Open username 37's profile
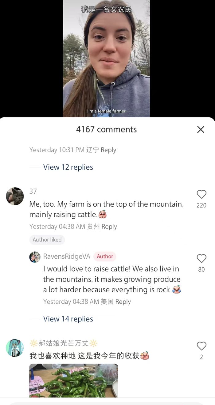Screen dimensions: 215x405 [33, 192]
